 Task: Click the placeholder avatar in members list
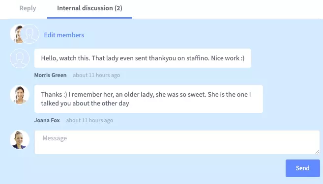coord(30,34)
